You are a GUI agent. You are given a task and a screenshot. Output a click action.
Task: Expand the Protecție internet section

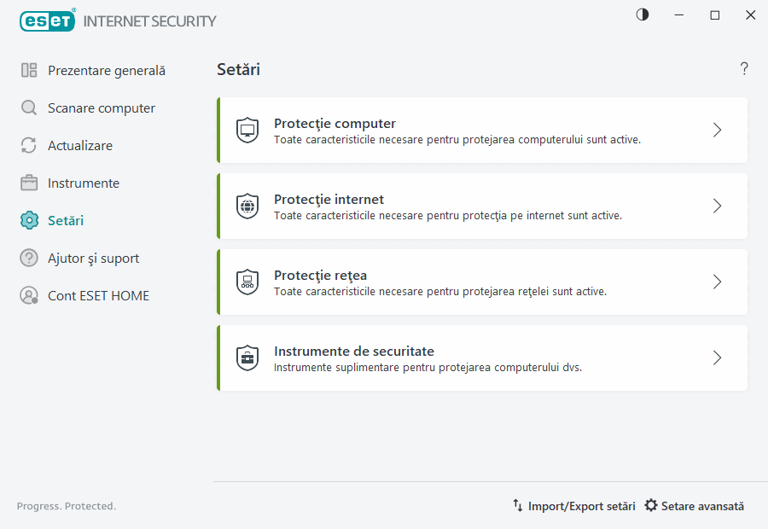(x=717, y=206)
